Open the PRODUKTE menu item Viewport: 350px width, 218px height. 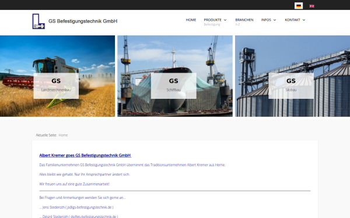[x=212, y=20]
